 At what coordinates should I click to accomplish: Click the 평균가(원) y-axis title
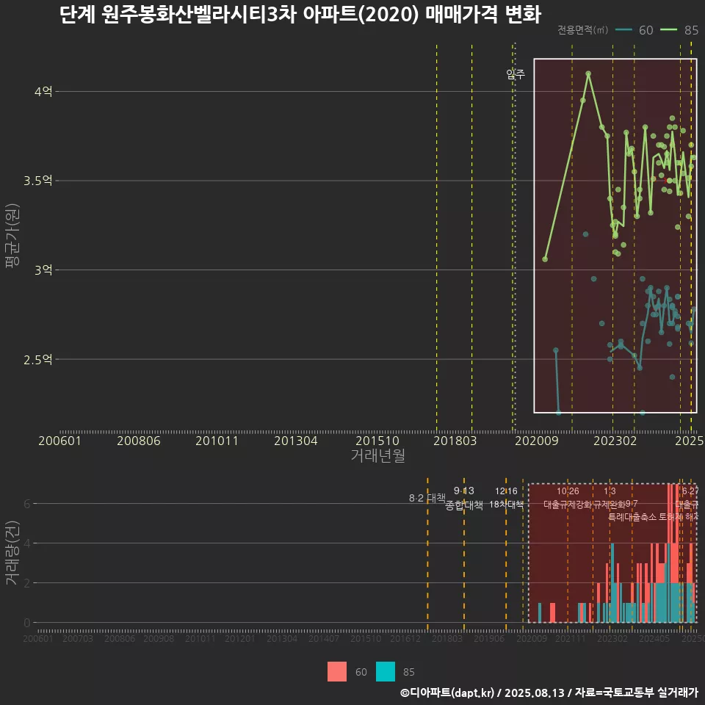tap(12, 236)
